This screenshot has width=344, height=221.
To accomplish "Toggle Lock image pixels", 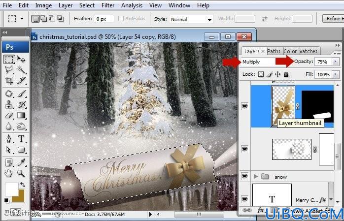I will pos(270,74).
